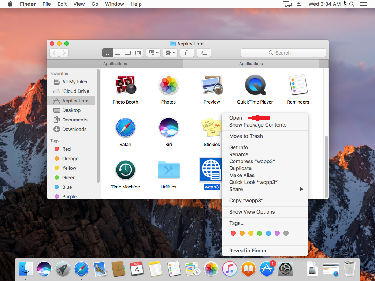Go back in Finder history

(54, 53)
